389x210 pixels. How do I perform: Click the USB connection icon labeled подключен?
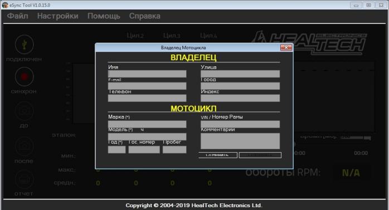tap(25, 45)
